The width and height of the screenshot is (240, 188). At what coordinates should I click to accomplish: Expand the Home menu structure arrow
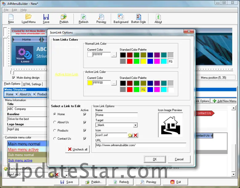pyautogui.click(x=16, y=94)
